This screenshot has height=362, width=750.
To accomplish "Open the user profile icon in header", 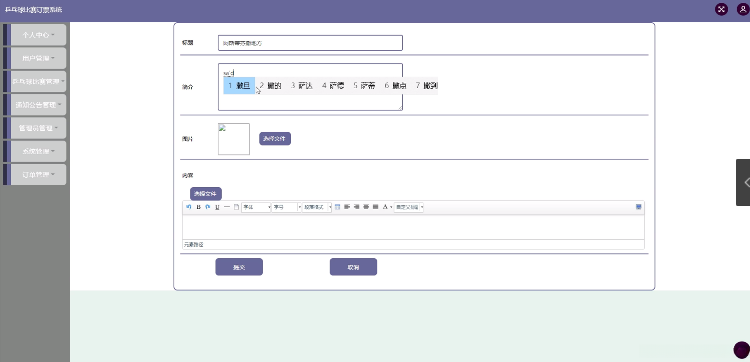I will (x=743, y=9).
